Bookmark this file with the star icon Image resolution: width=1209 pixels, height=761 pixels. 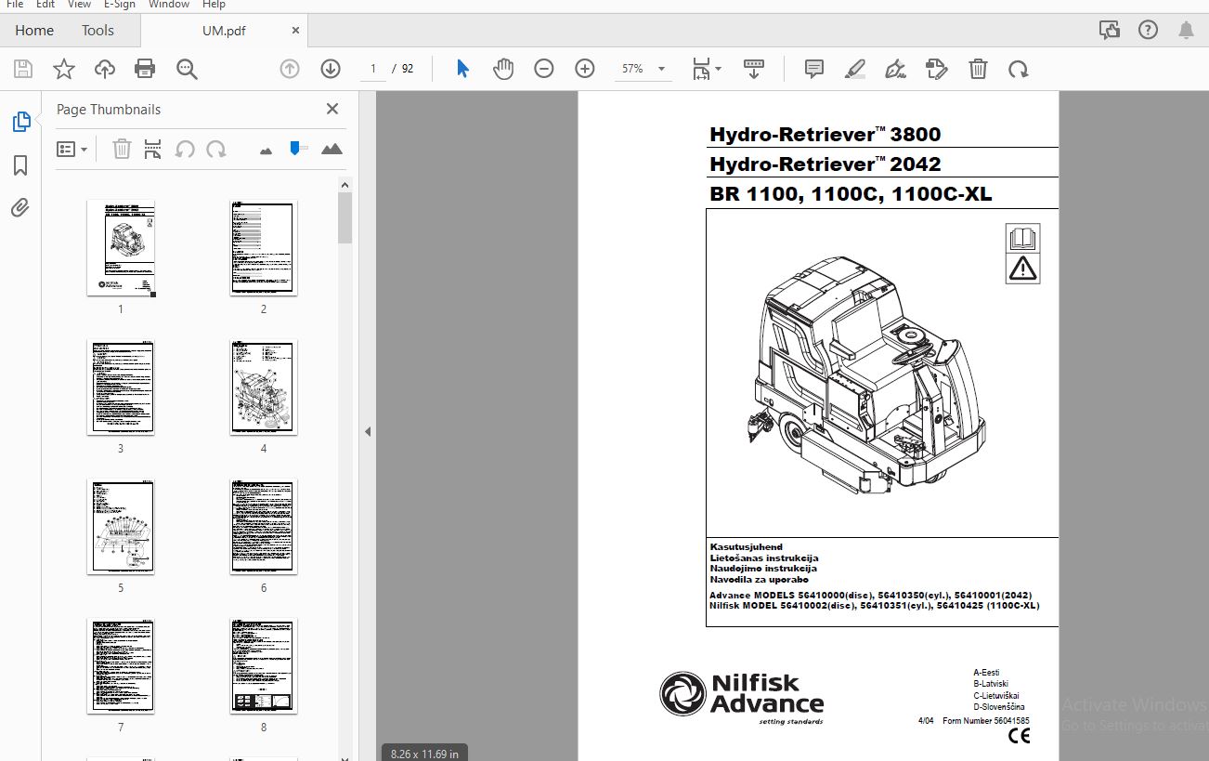63,69
